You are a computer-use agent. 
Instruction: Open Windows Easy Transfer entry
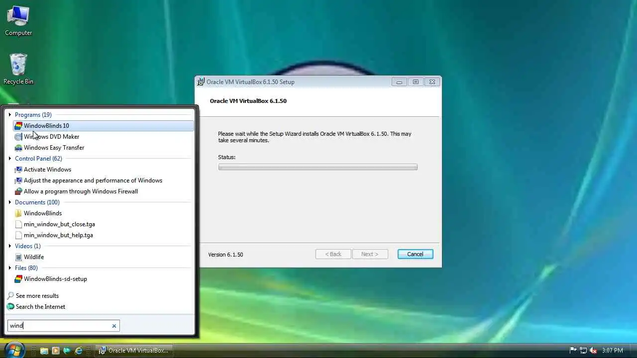point(103,148)
